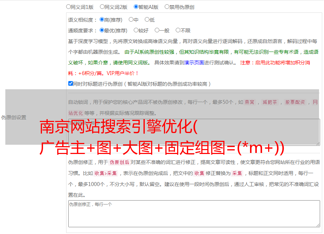Select the 同义词2版 radio option
324x234 pixels.
coord(102,7)
